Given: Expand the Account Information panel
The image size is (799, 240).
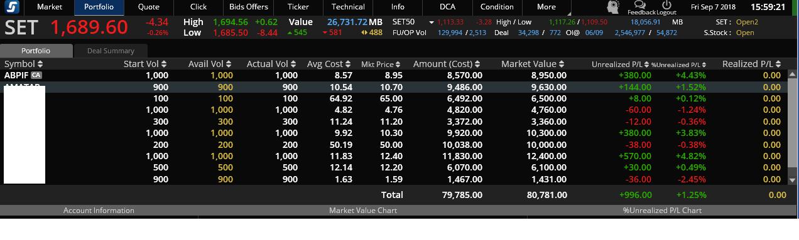Looking at the screenshot, I should coord(99,211).
